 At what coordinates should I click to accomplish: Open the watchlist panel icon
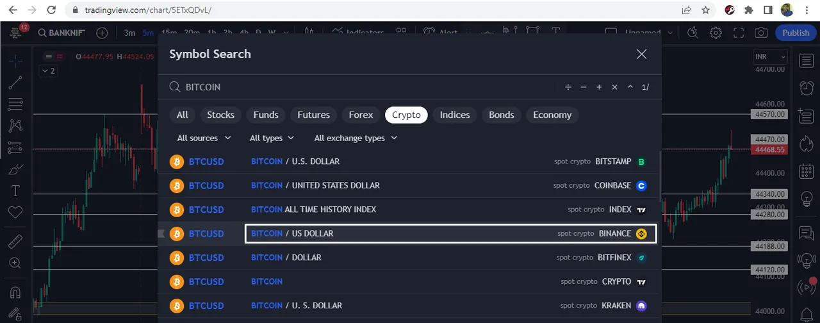pos(805,61)
